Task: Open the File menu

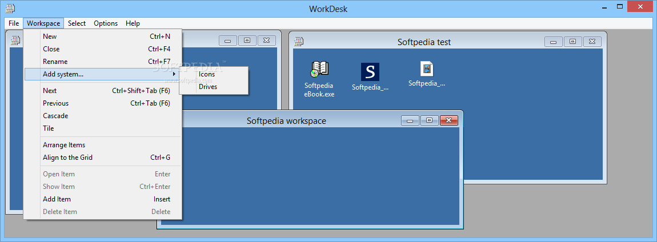Action: [14, 23]
